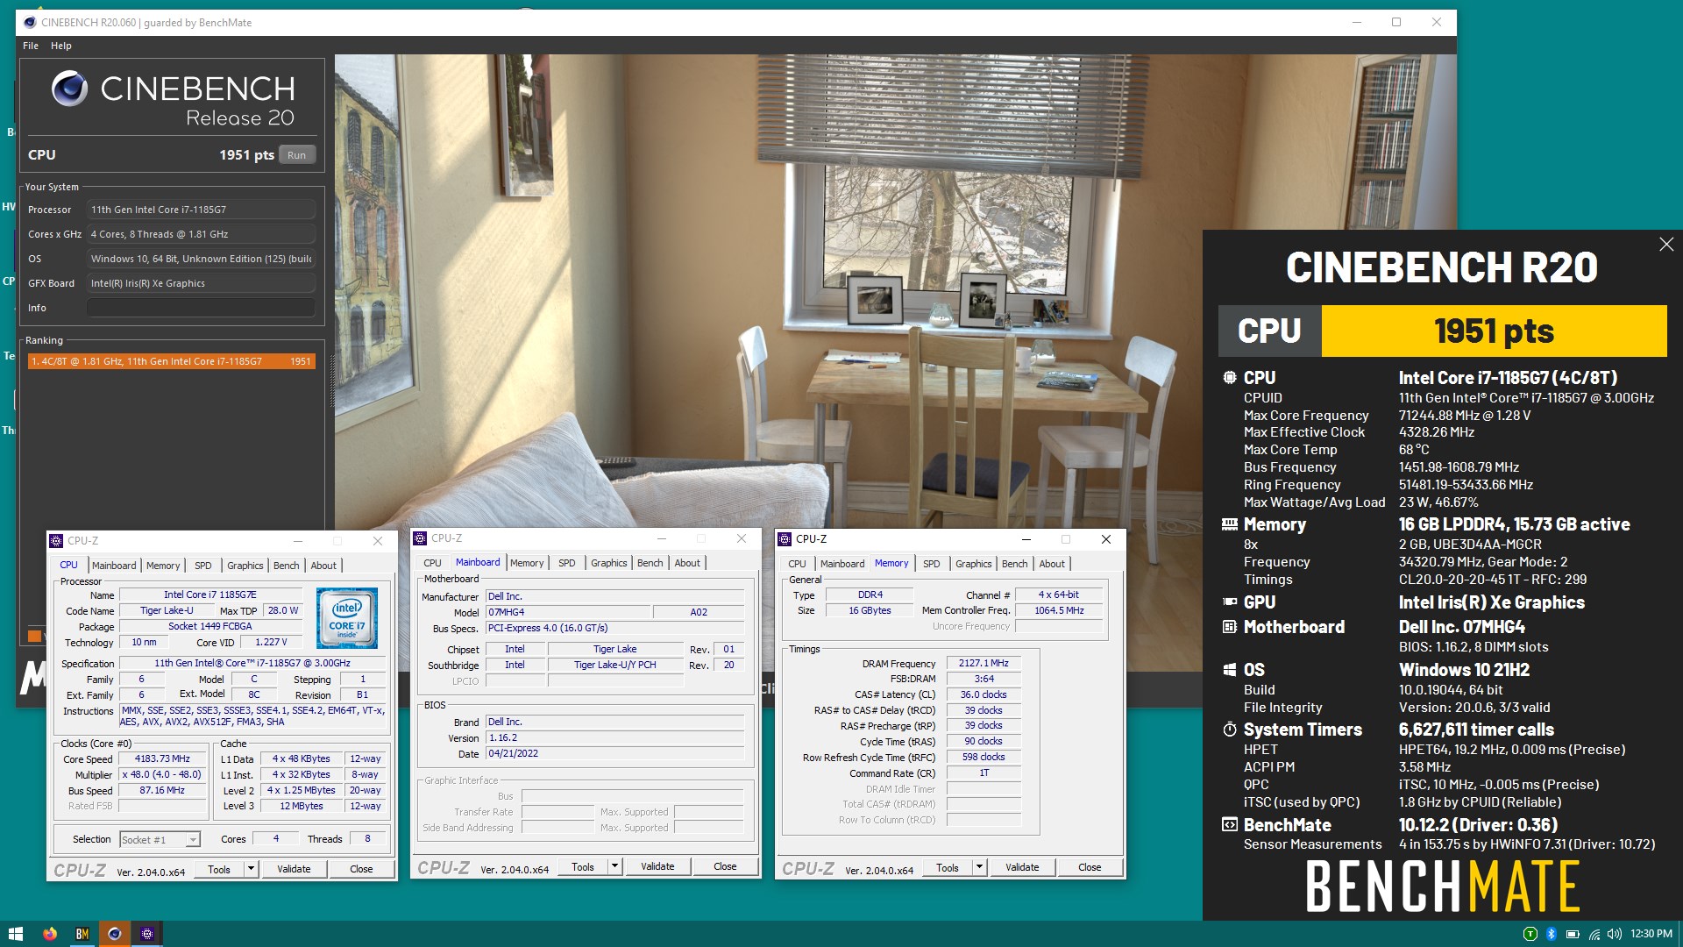Open BenchMate from the taskbar
This screenshot has height=947, width=1683.
[82, 934]
